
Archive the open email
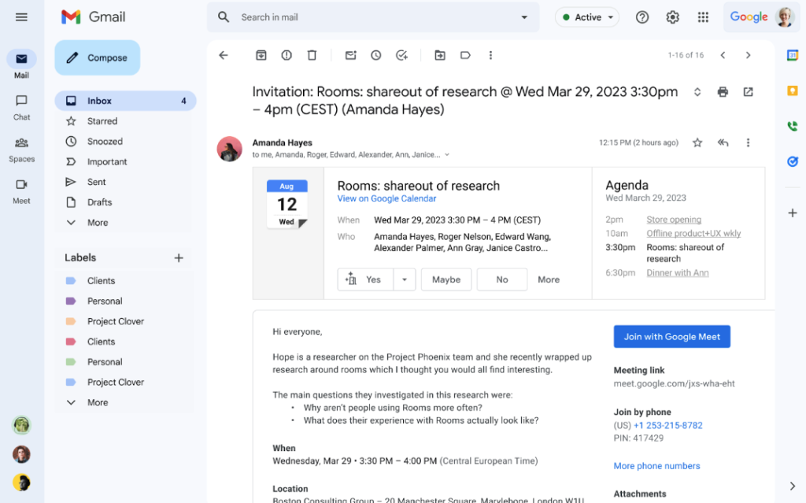[x=261, y=55]
